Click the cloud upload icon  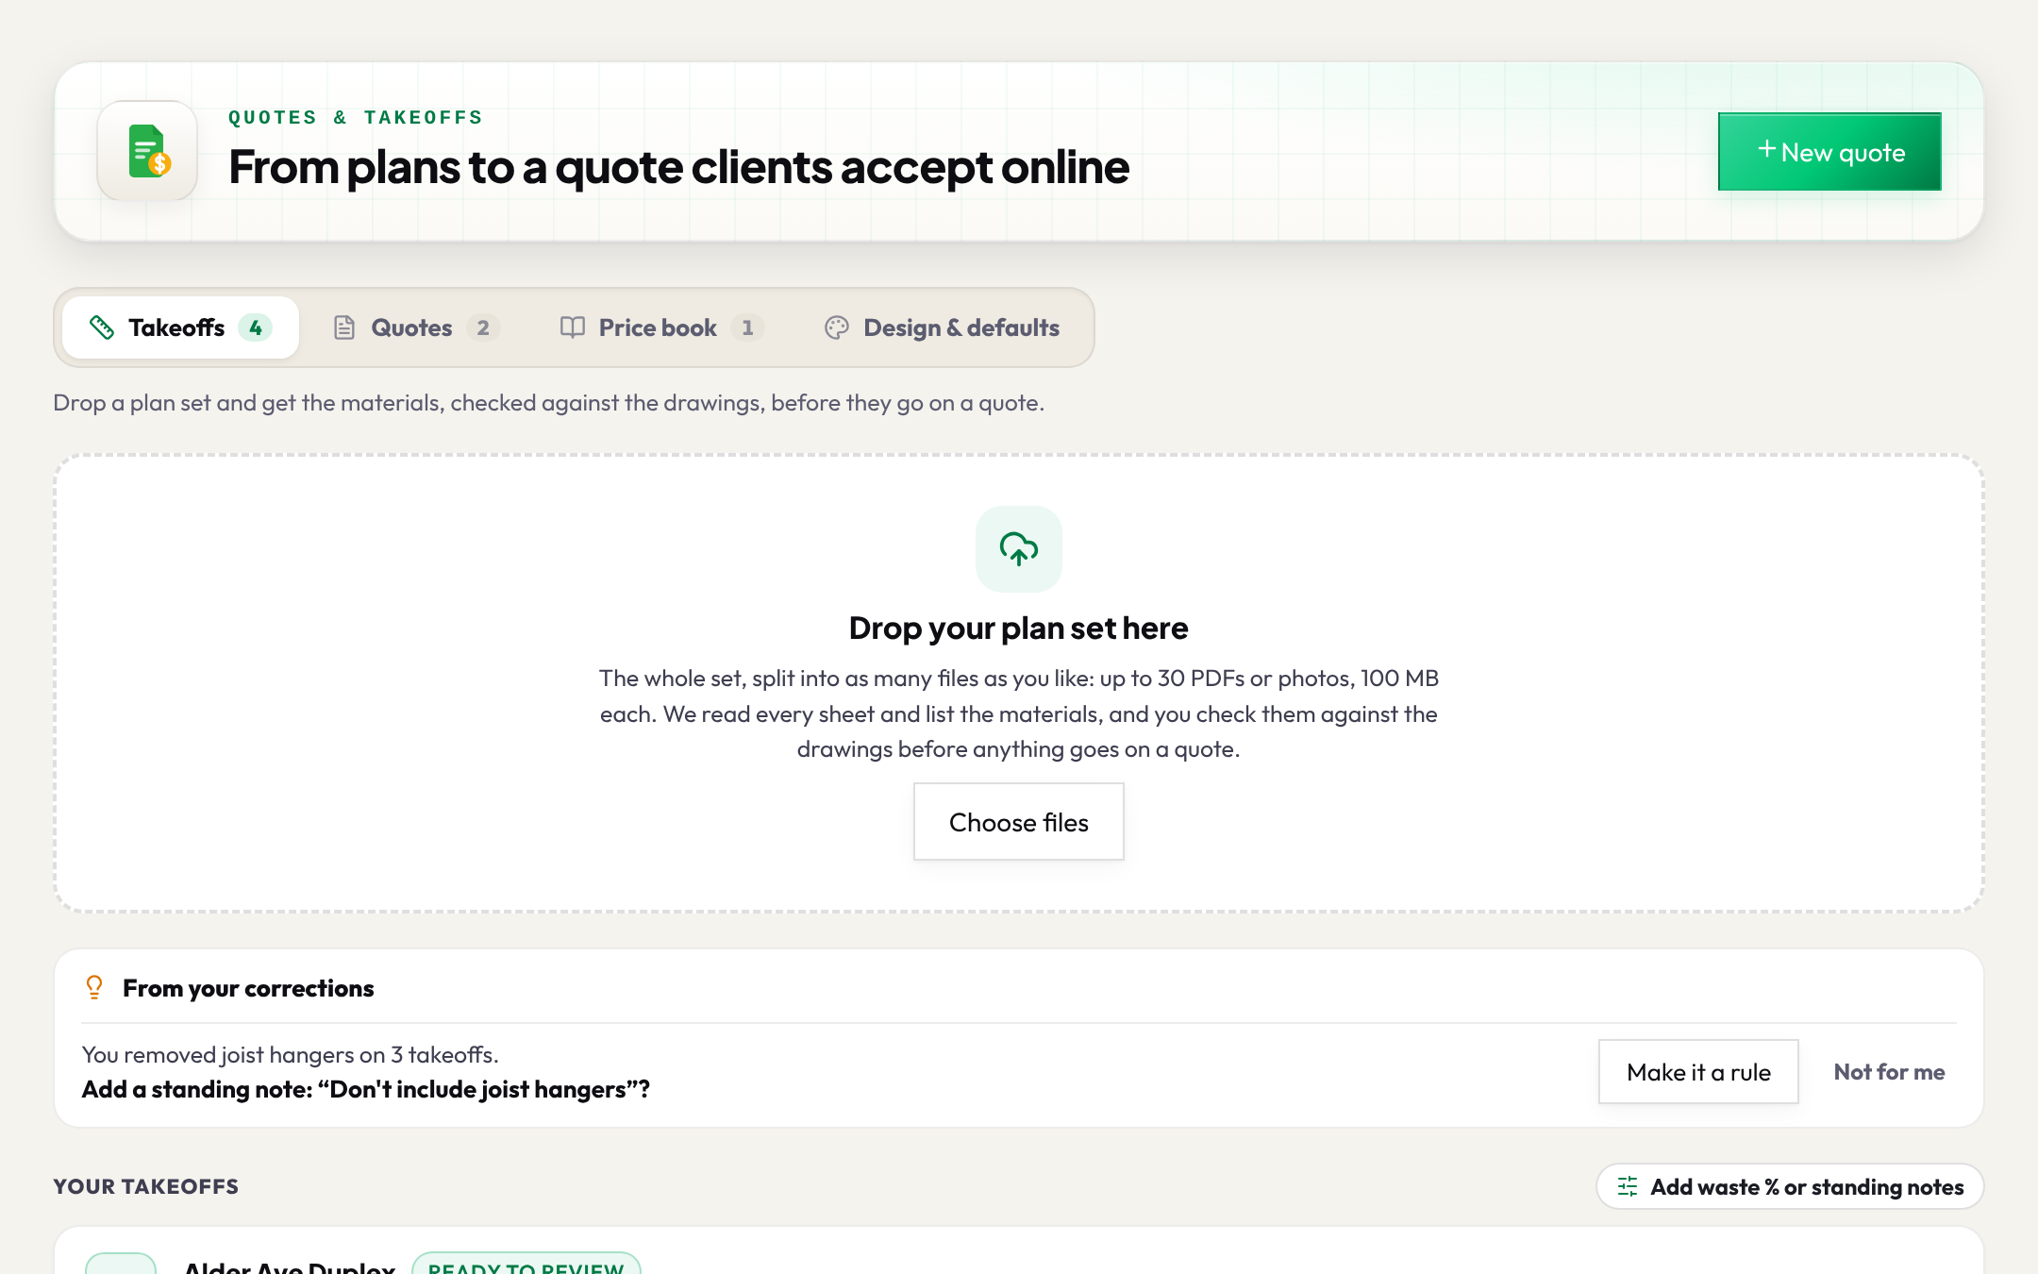coord(1018,548)
